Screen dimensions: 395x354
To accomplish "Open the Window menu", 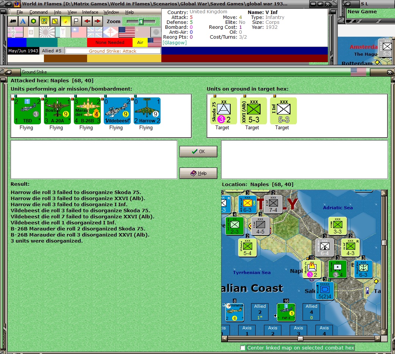I will (111, 12).
